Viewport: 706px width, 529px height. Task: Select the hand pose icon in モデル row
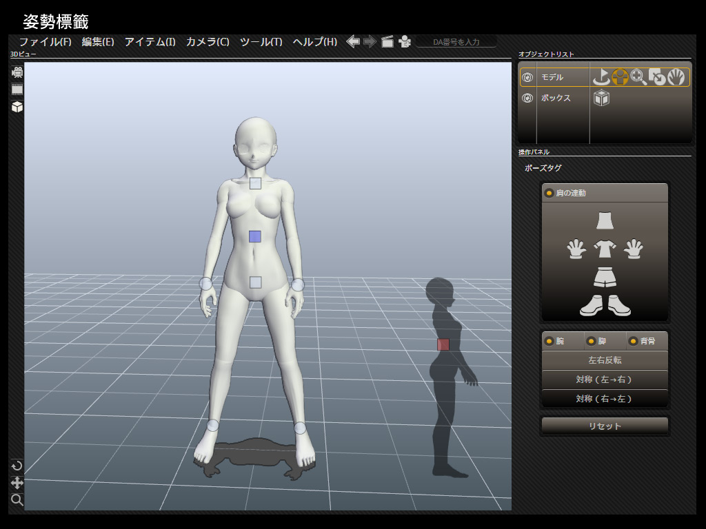point(676,77)
